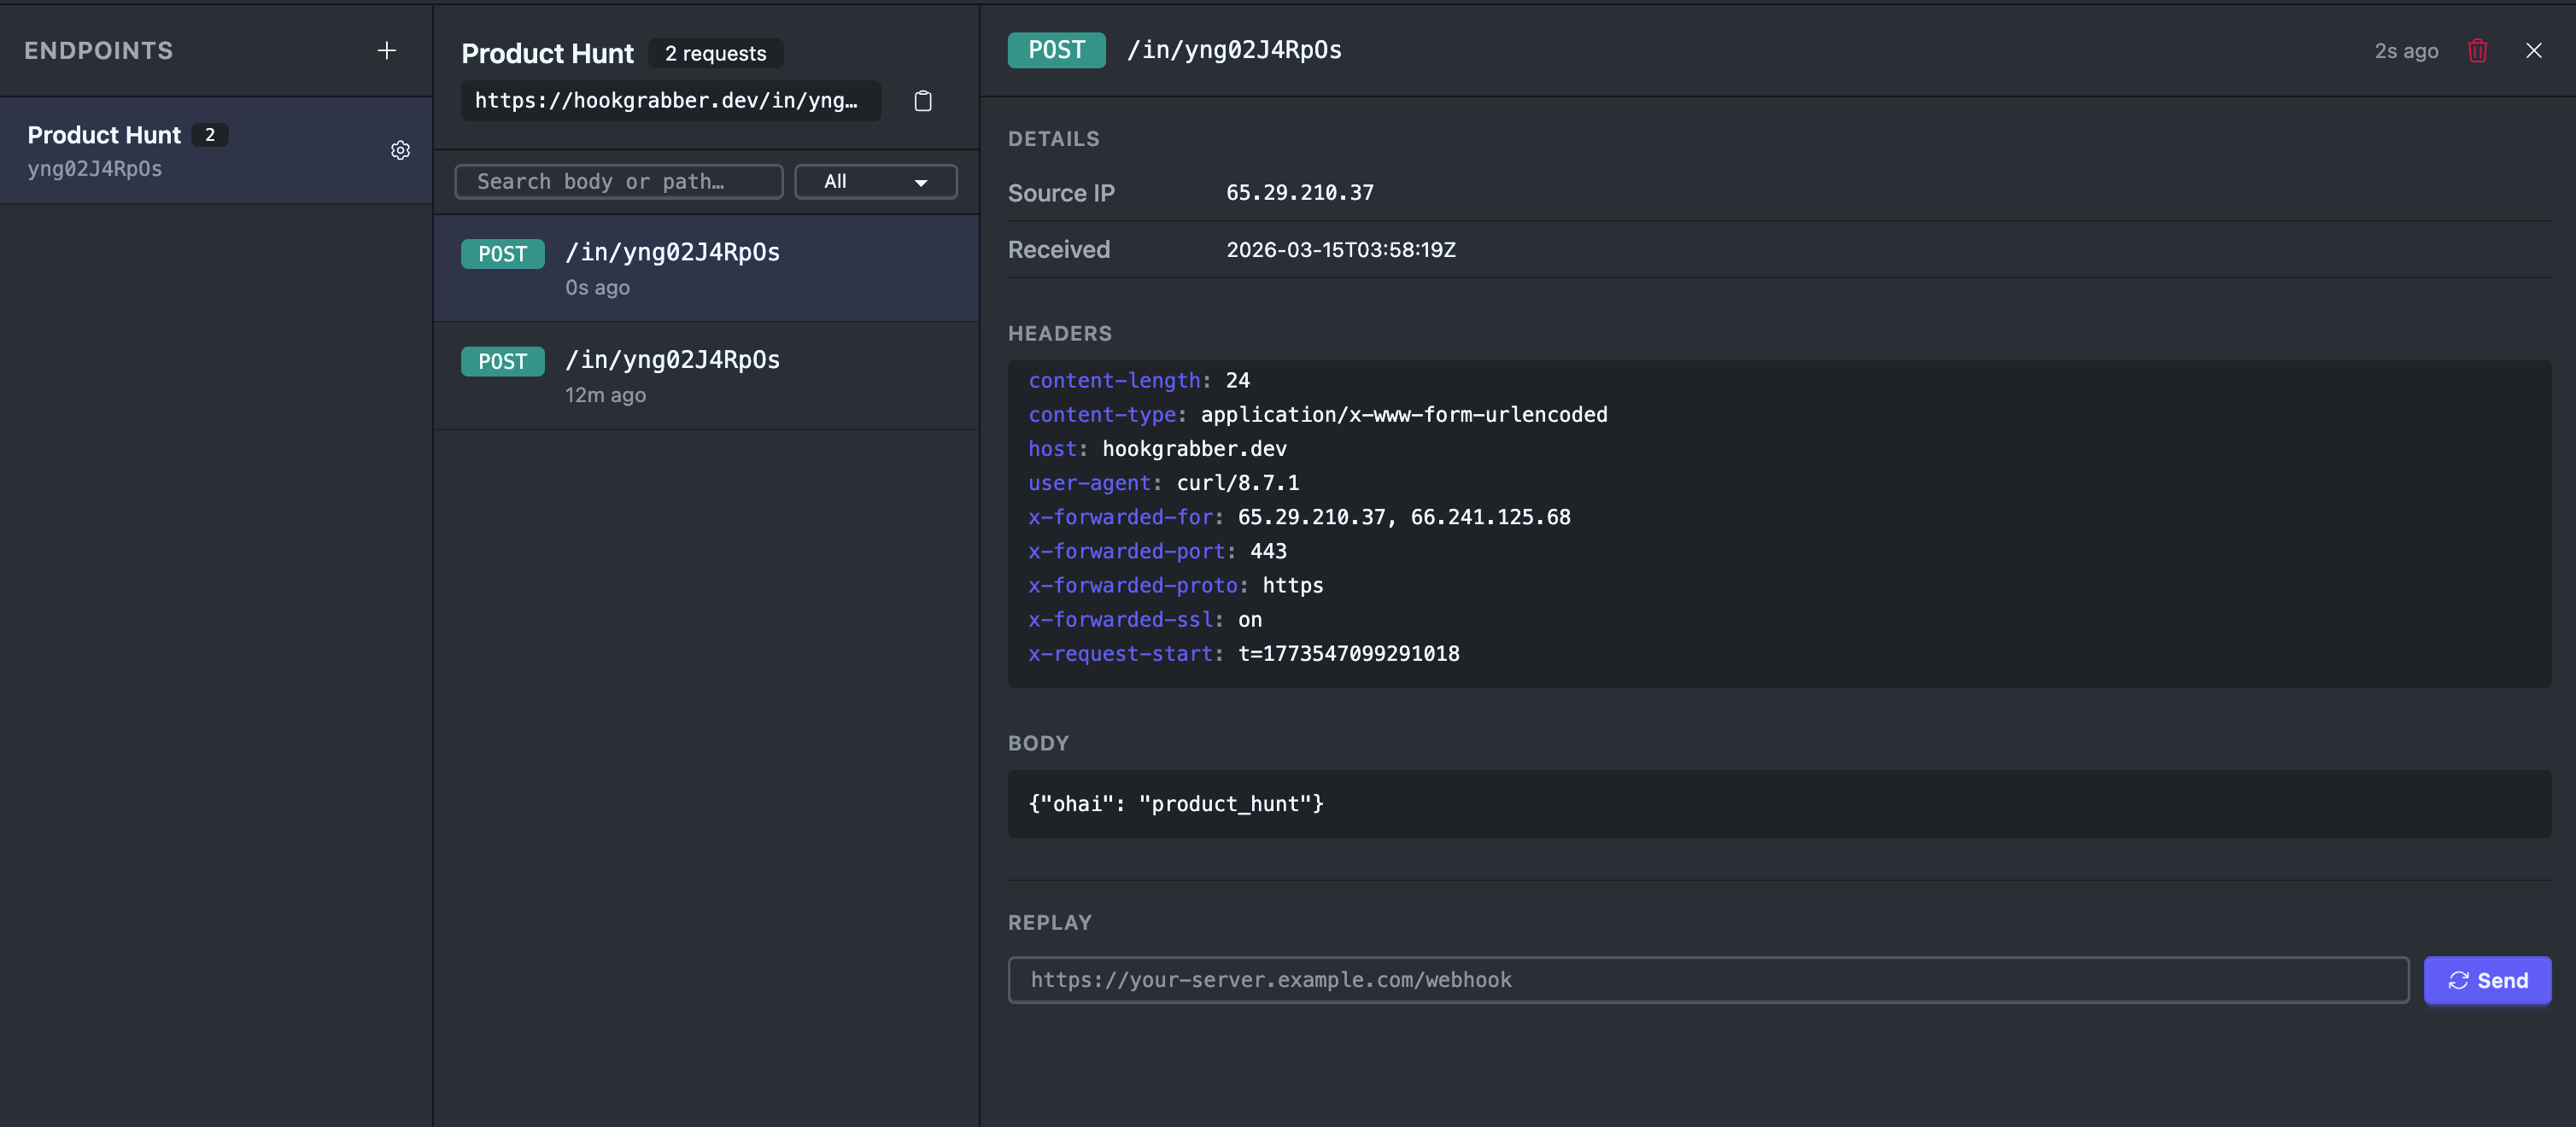Open the most recent request from 0s ago
This screenshot has height=1127, width=2576.
pos(706,268)
